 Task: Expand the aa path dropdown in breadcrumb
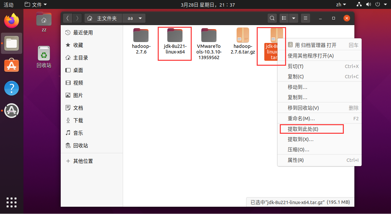click(x=140, y=18)
